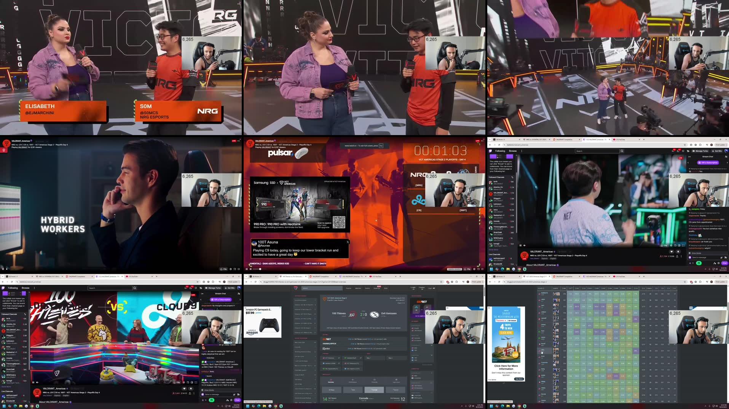The width and height of the screenshot is (729, 409).
Task: Toggle notification bell under NET jersey stream
Action: coord(678,251)
